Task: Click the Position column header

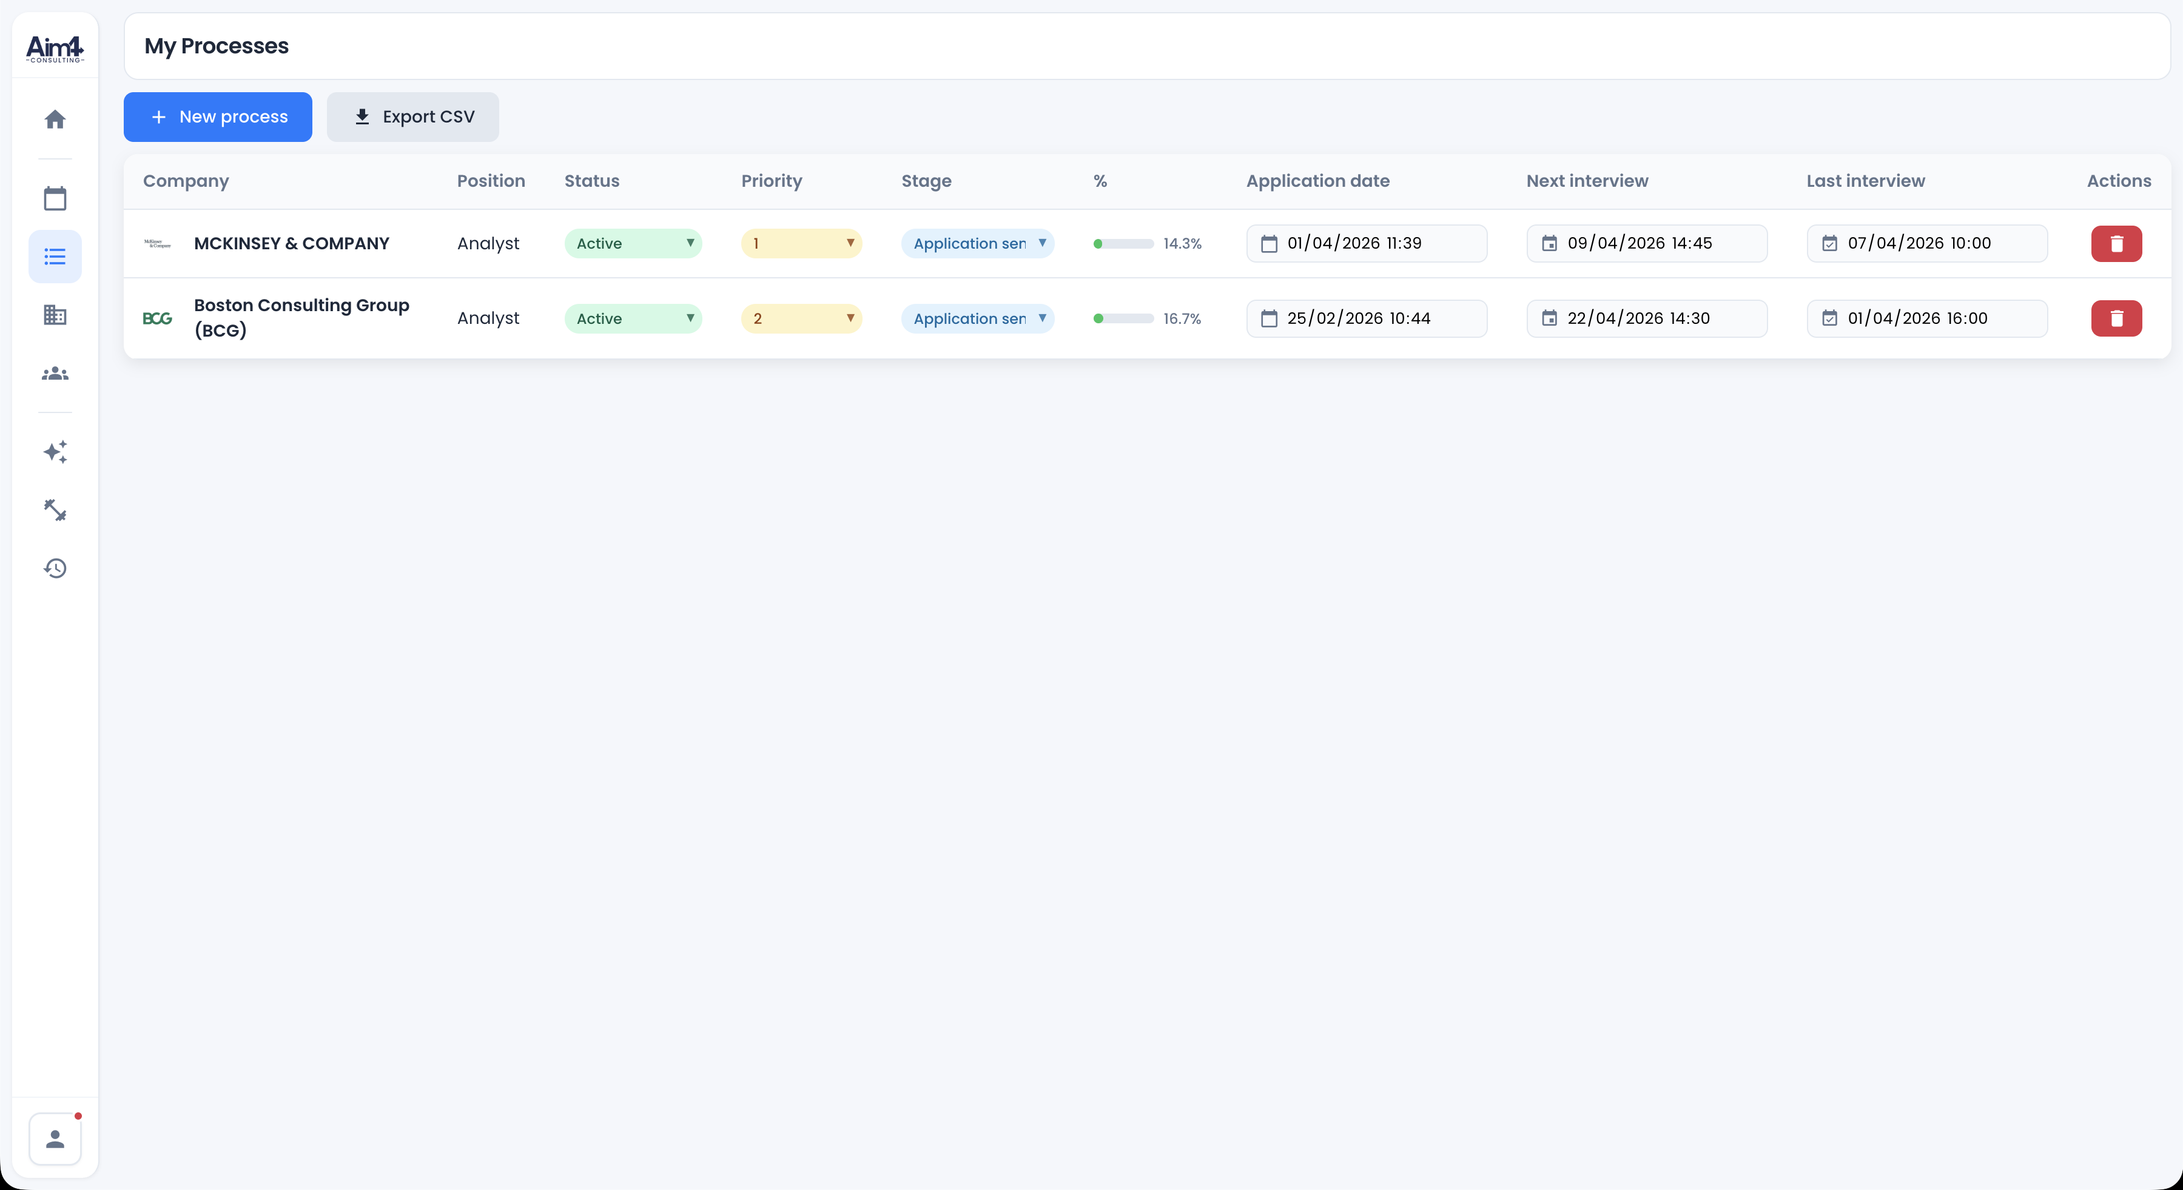Action: 491,181
